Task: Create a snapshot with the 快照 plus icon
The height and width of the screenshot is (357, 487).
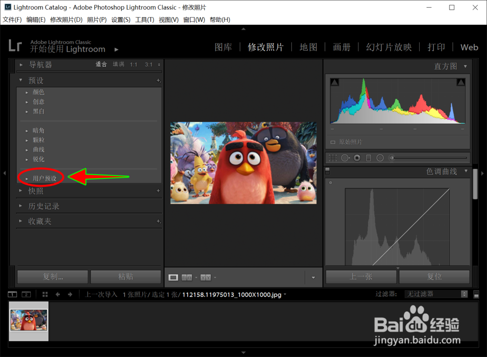Action: (158, 191)
